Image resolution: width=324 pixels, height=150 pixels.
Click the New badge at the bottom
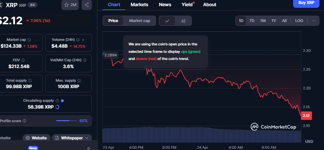33,148
